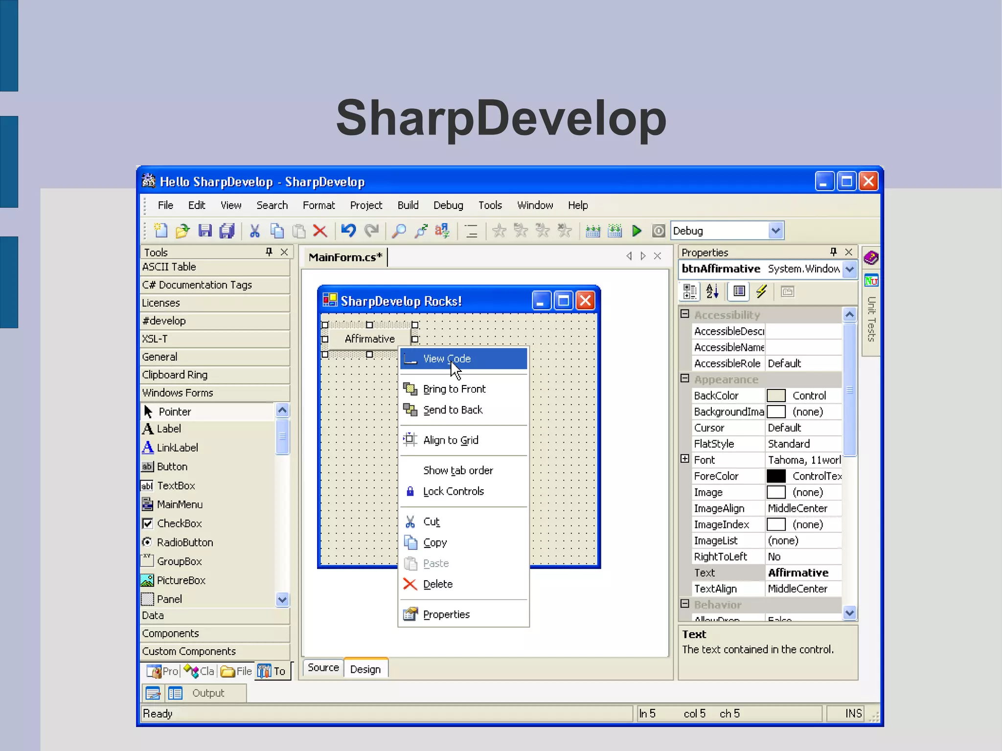Switch to the Source tab
Screen dimensions: 1002x751
(x=323, y=668)
